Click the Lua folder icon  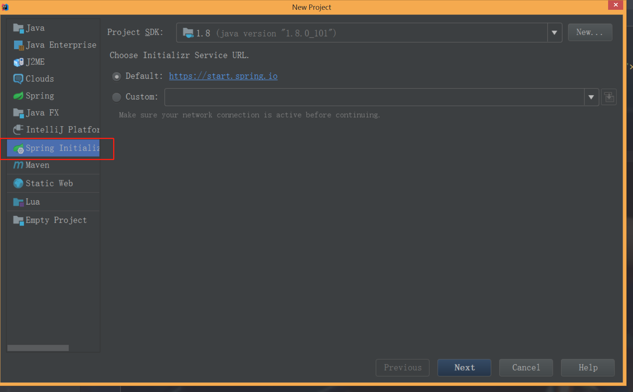point(18,202)
